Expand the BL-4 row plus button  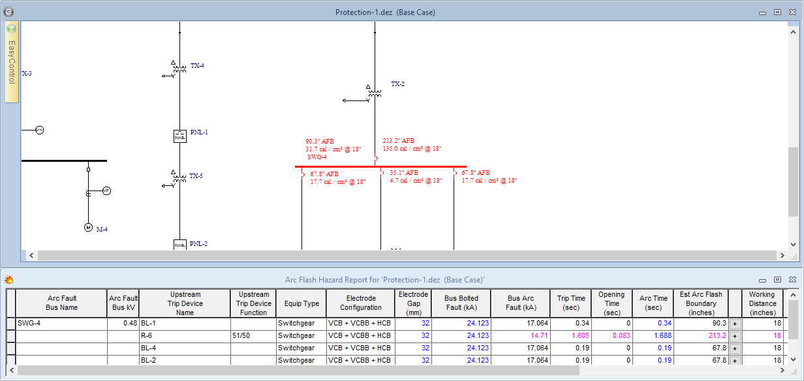tap(735, 348)
